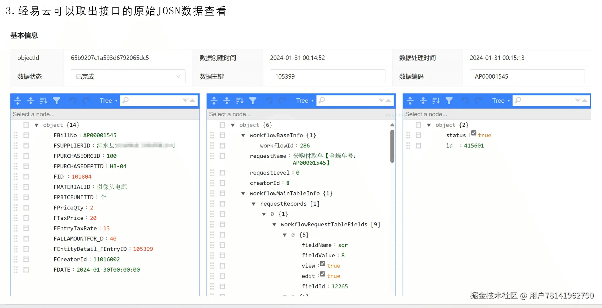Open the sort tool in the middle JSON panel
This screenshot has height=308, width=602.
click(x=240, y=101)
